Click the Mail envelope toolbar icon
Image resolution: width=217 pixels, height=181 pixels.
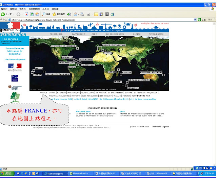(x=76, y=14)
